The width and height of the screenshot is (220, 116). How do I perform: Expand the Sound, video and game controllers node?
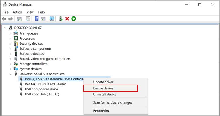tap(11, 59)
